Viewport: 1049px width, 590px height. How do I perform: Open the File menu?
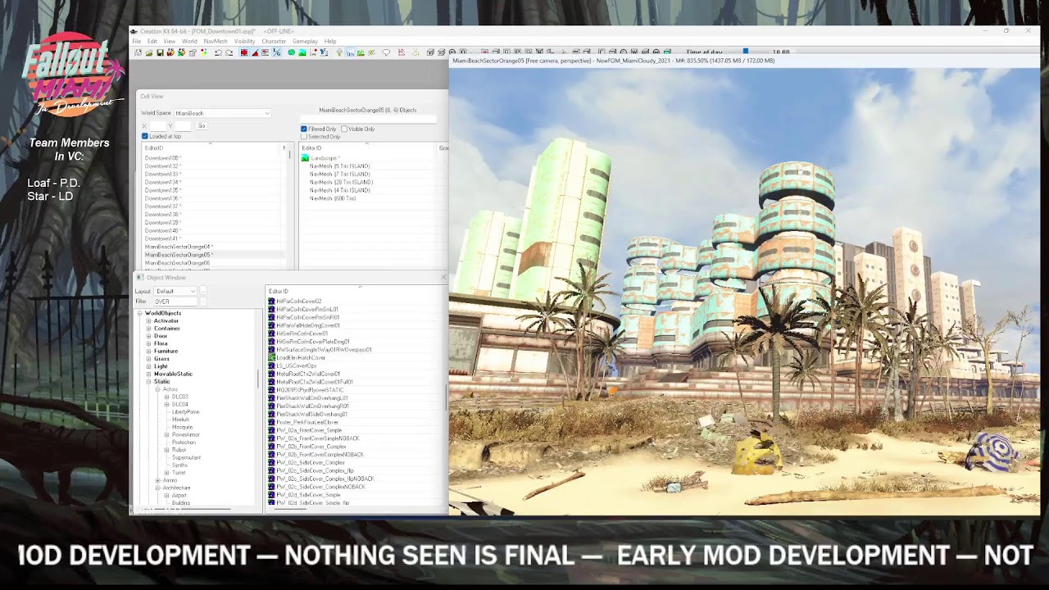137,41
